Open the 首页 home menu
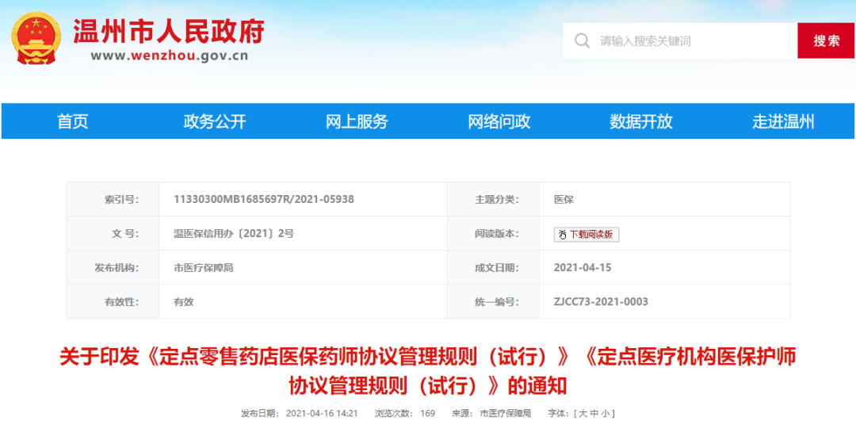This screenshot has width=856, height=425. coord(73,121)
